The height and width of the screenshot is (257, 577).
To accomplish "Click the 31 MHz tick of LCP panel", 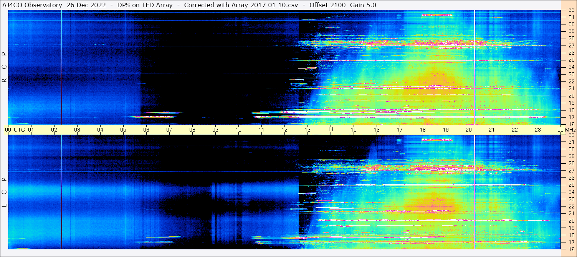I will tap(571, 142).
